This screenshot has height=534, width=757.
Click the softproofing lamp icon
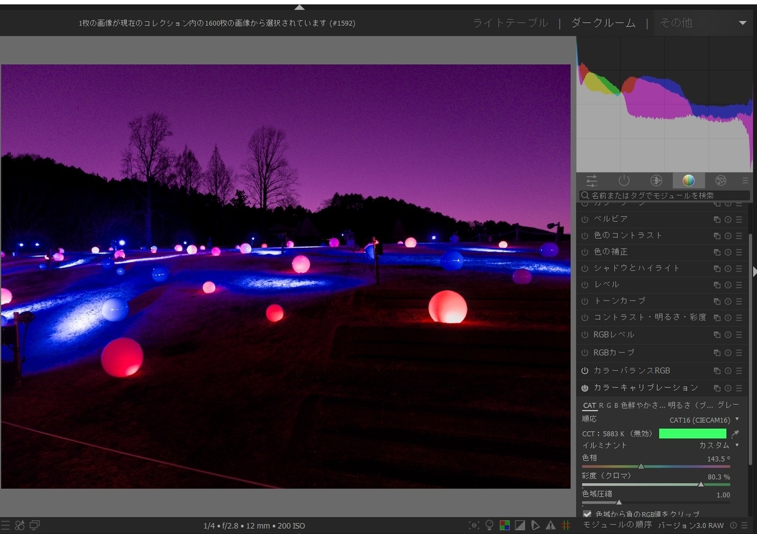490,525
